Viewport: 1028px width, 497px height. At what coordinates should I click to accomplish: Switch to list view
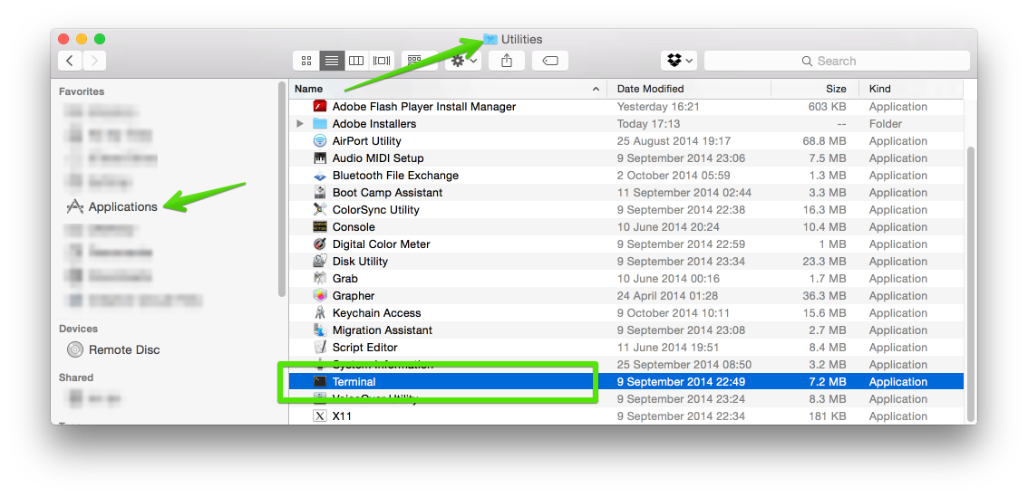coord(332,61)
